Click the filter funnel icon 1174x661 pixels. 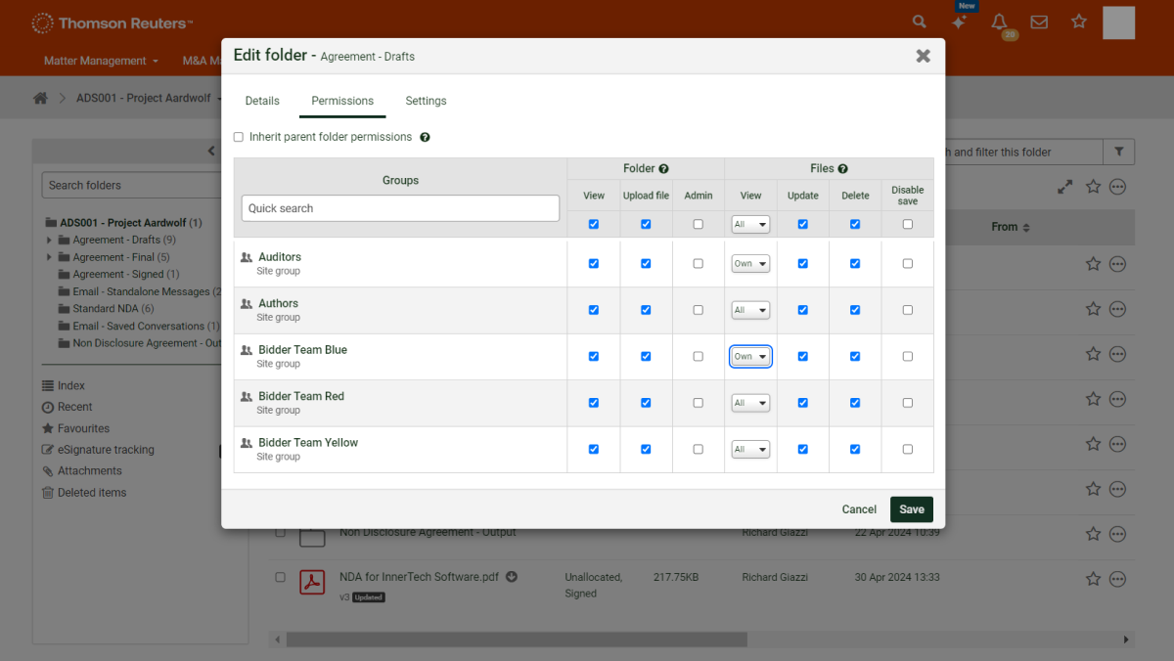coord(1118,152)
